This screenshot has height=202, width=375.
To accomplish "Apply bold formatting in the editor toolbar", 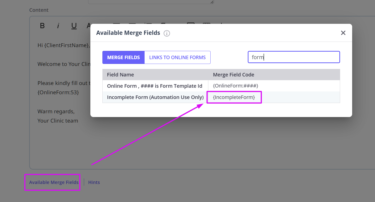I will point(42,25).
